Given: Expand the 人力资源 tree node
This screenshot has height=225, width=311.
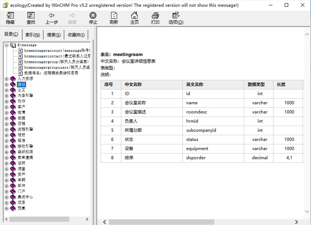Looking at the screenshot, I should coord(7,79).
